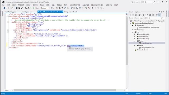The image size is (169, 95).
Task: Click the Open File toolbar icon
Action: tap(16, 8)
